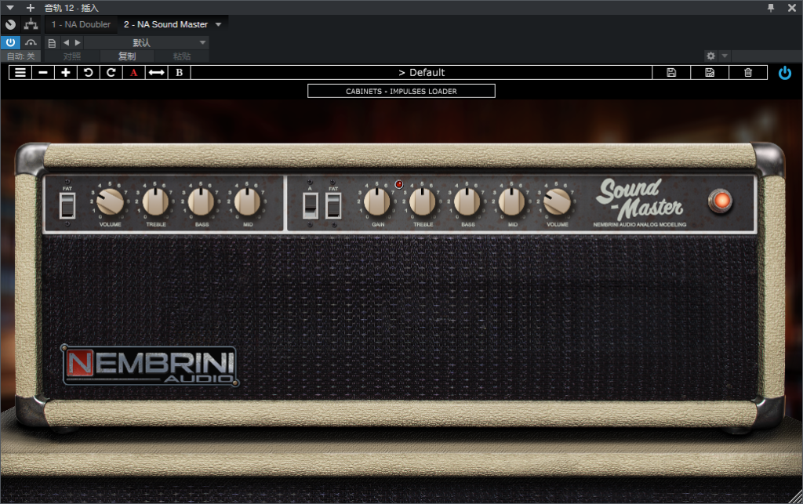Click the minus zoom-out button in plugin toolbar
Screen dimensions: 803x504
[x=43, y=73]
